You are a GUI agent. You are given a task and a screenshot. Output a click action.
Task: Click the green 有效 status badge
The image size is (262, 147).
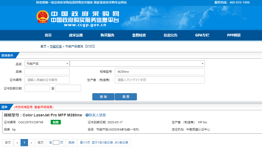(x=56, y=122)
